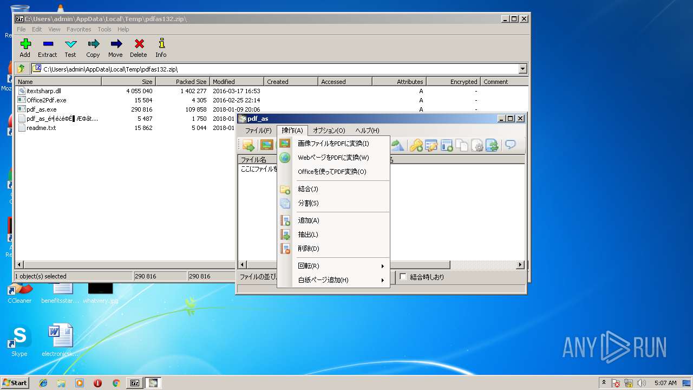Click the speech bubble icon in pdf_as toolbar
693x390 pixels.
point(510,145)
